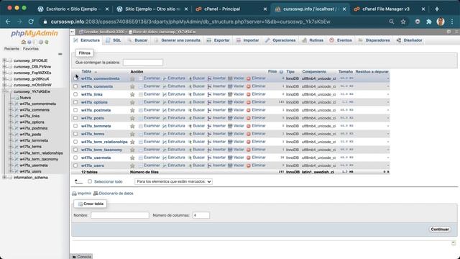The width and height of the screenshot is (460, 259).
Task: Open the Operaciones tab
Action: [x=280, y=40]
